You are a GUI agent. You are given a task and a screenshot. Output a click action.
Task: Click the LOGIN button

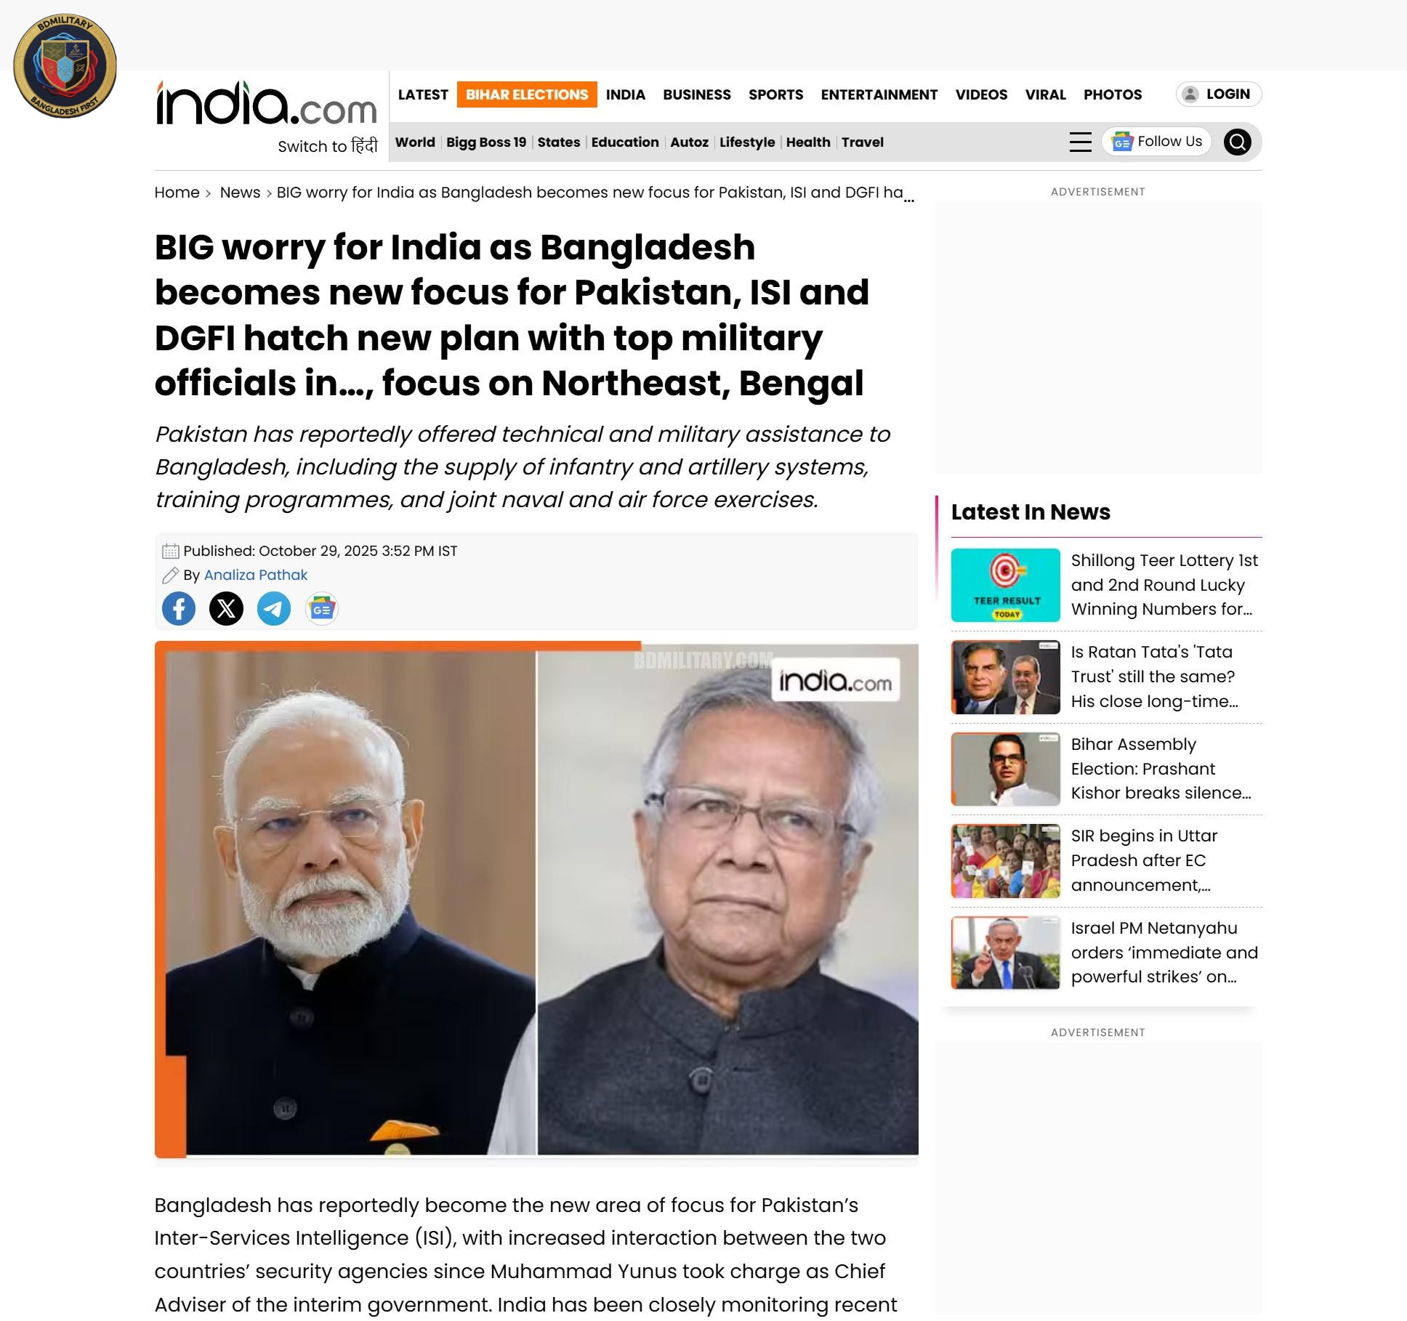coord(1219,94)
